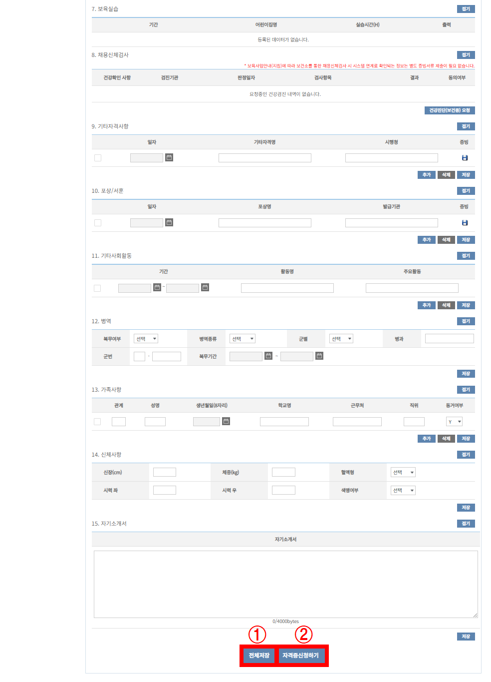
Task: Collapse section 12 병역 with 접기
Action: (466, 321)
